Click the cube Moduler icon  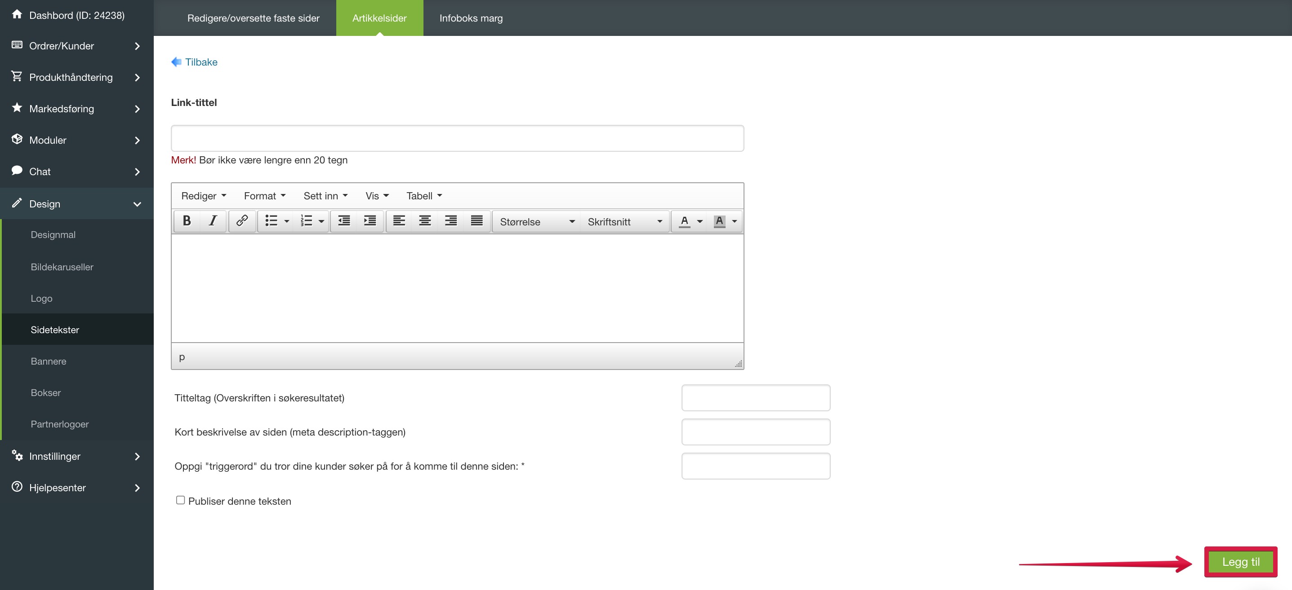17,139
